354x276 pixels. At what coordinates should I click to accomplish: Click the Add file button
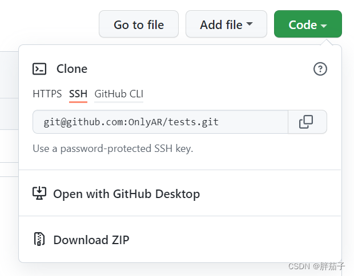pyautogui.click(x=226, y=24)
